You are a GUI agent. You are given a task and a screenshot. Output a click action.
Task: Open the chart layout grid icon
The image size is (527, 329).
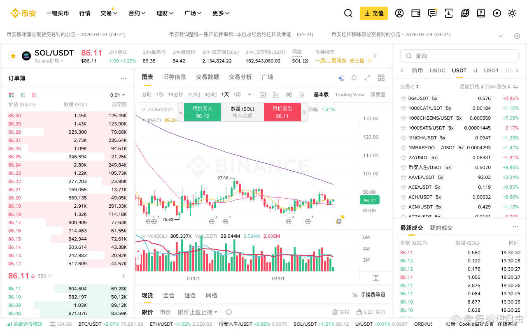click(381, 78)
